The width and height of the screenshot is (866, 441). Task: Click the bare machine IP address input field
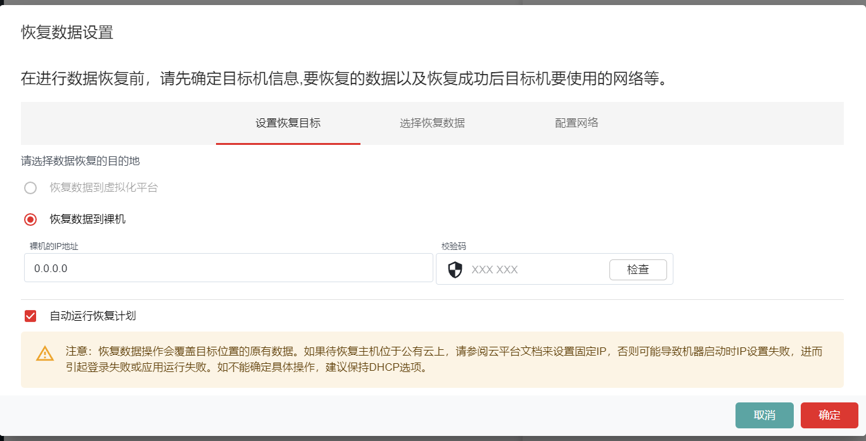[228, 268]
